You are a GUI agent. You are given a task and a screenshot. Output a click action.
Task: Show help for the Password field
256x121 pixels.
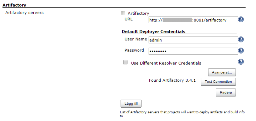tap(241, 51)
